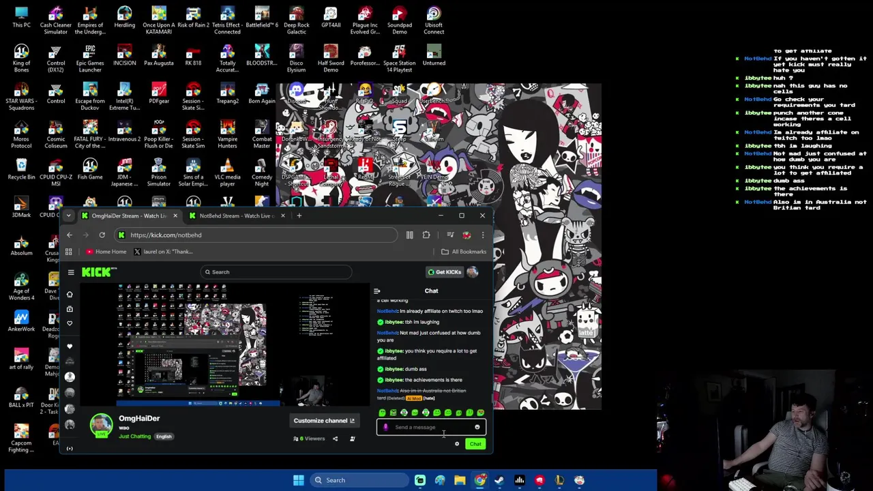873x491 pixels.
Task: Open League of Legends taskbar icon
Action: (x=559, y=480)
